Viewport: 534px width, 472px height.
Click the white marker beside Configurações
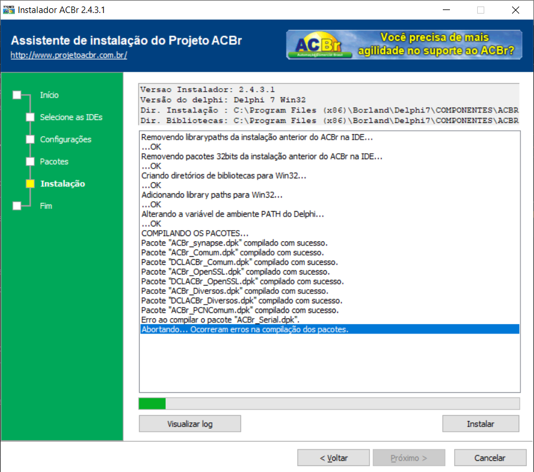point(30,139)
